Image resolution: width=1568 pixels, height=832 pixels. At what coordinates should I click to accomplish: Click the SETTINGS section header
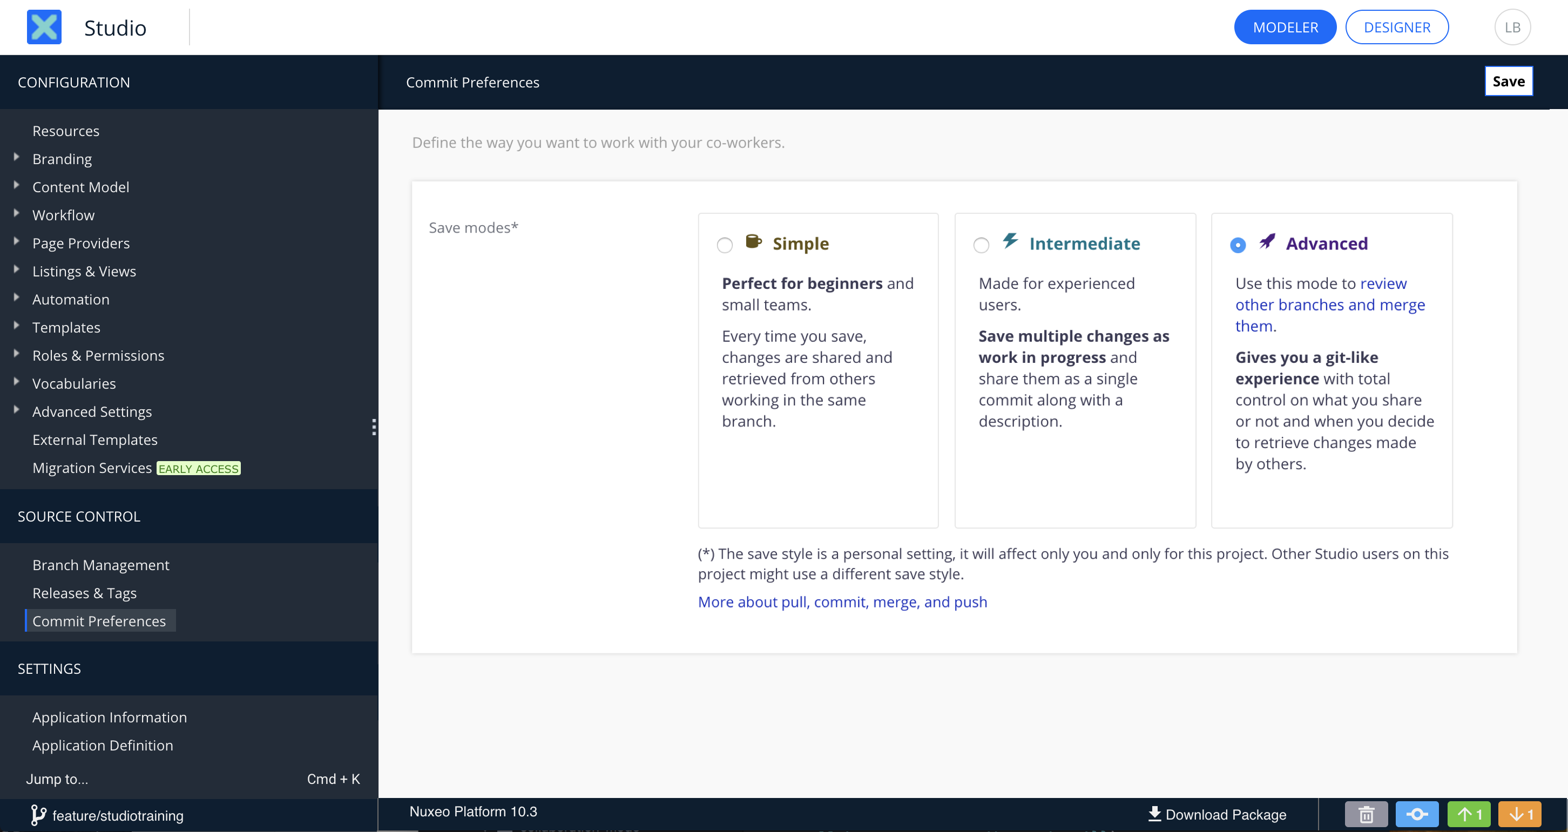[x=49, y=668]
